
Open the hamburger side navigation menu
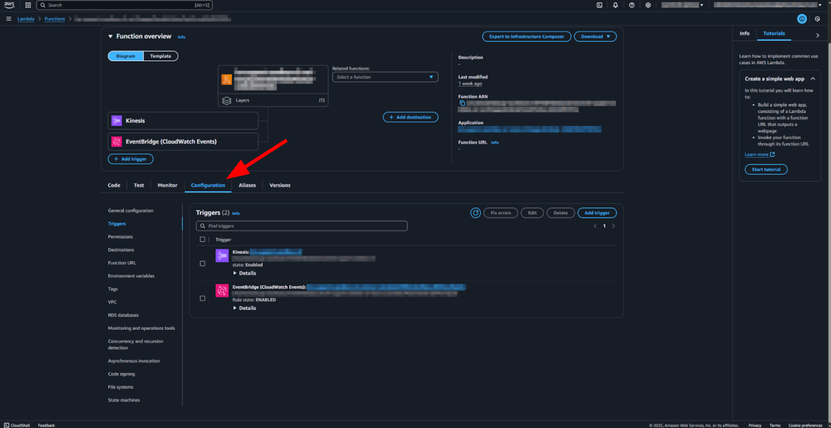(x=8, y=19)
